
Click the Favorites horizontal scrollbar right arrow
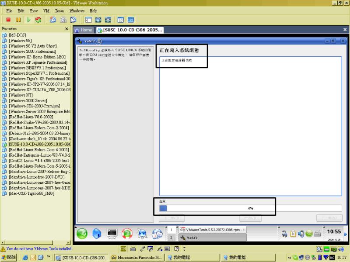[x=68, y=243]
